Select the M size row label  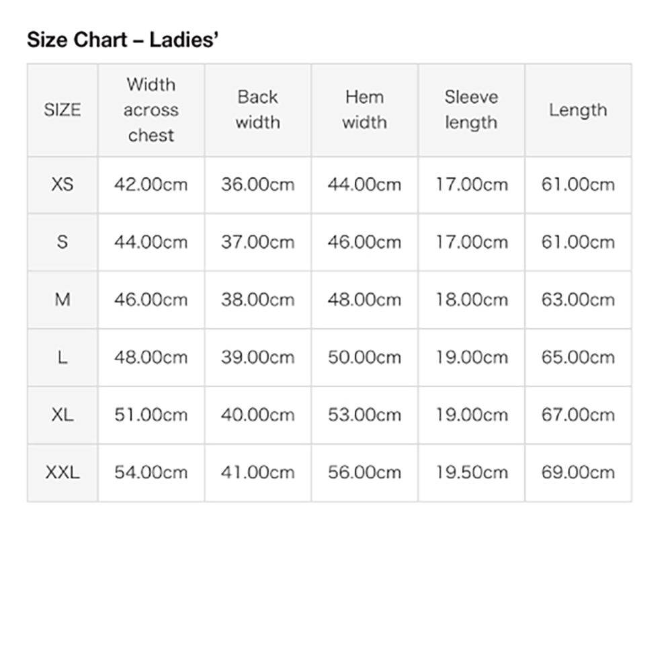(x=62, y=300)
